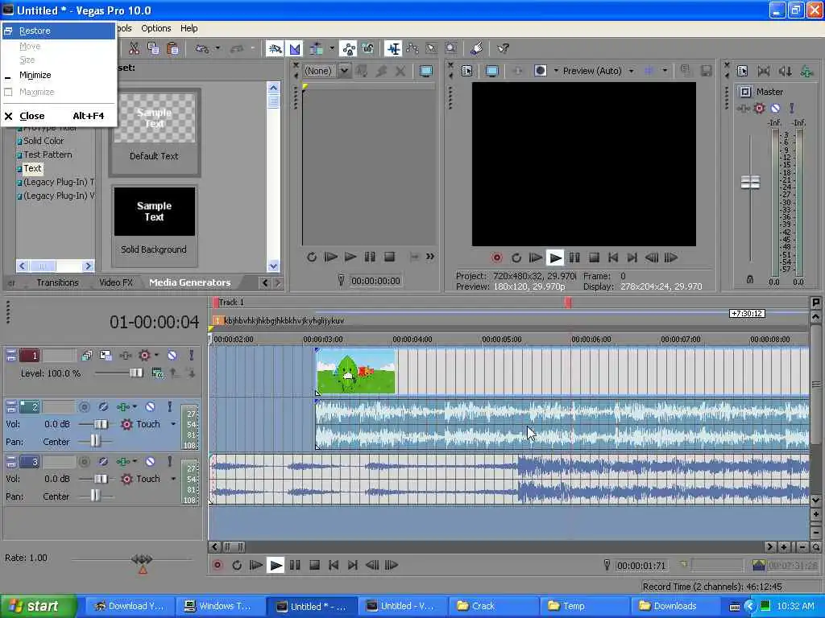Open the Options menu

coord(155,28)
